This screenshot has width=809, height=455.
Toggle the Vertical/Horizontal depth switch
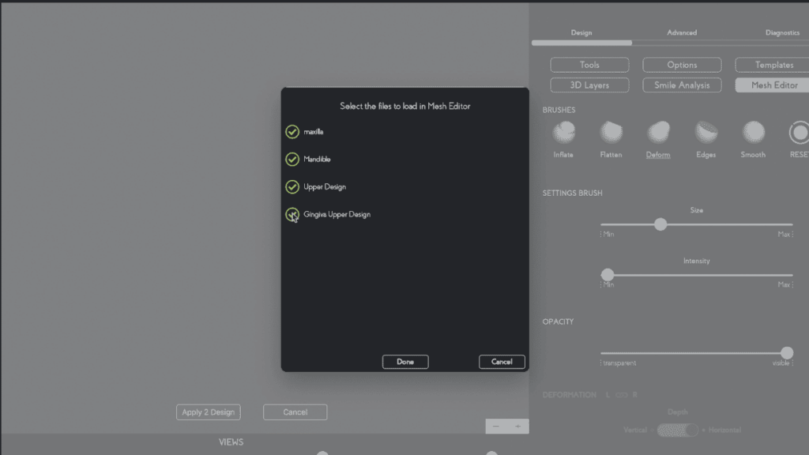coord(678,431)
